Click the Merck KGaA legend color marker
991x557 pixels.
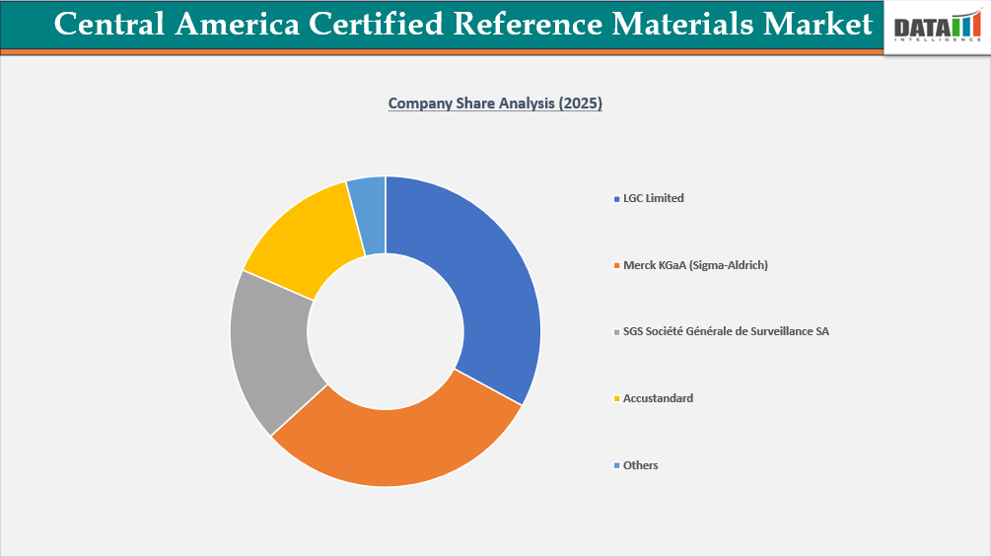pyautogui.click(x=617, y=266)
